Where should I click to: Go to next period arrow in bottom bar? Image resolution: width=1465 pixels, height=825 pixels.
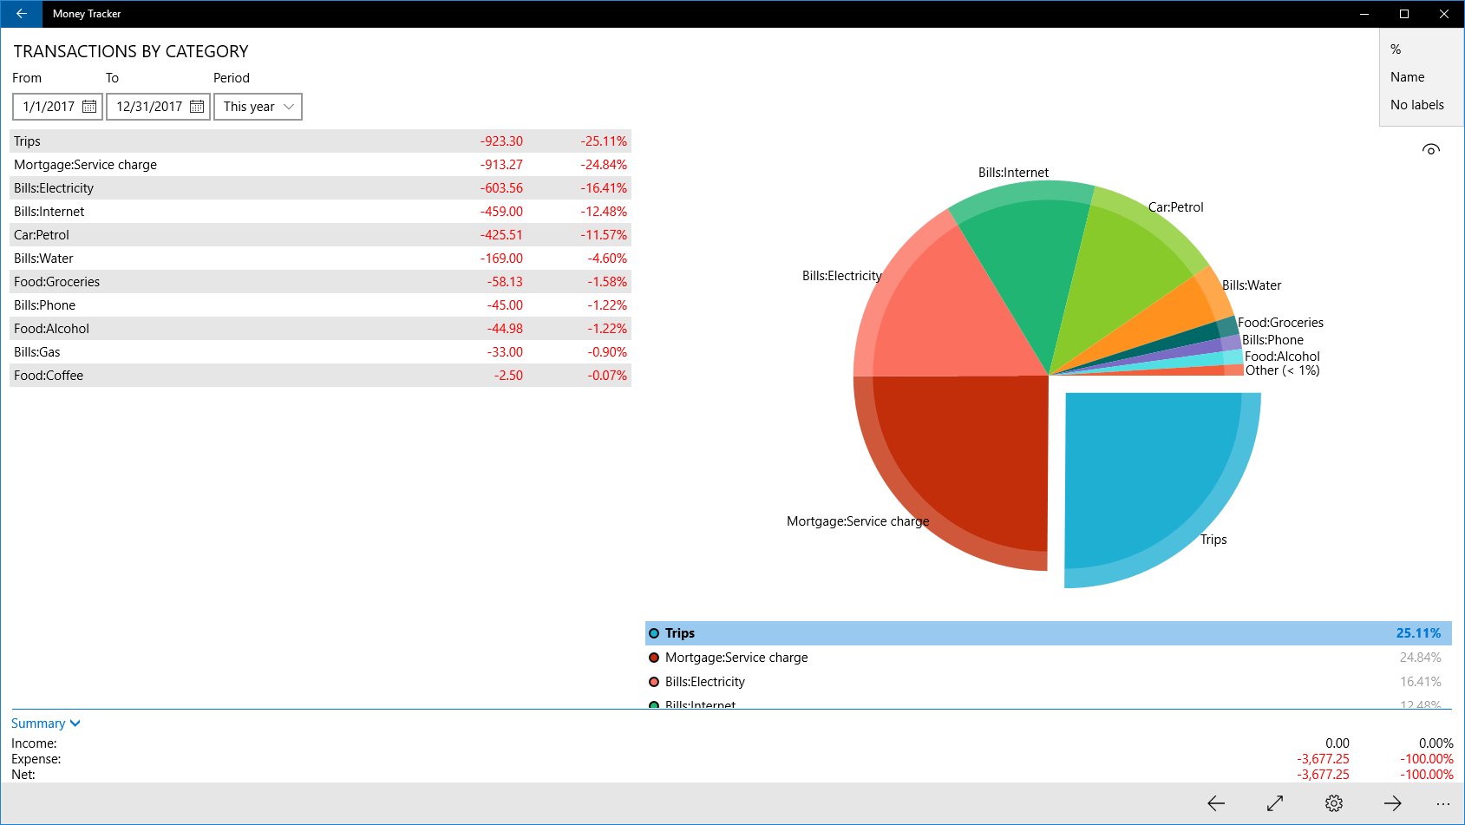[x=1393, y=803]
